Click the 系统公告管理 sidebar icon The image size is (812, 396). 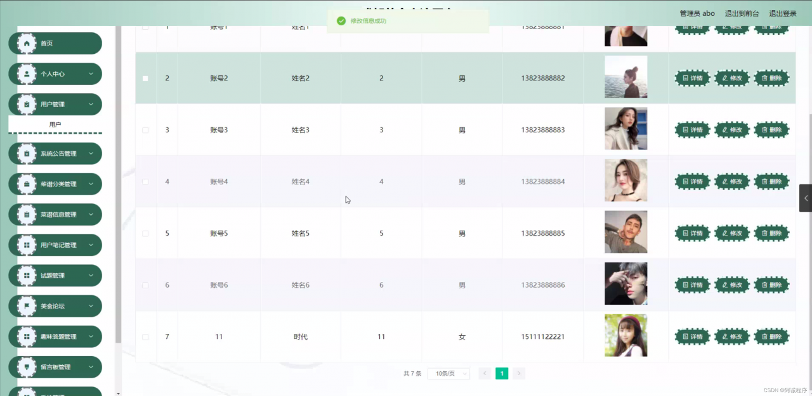point(27,154)
